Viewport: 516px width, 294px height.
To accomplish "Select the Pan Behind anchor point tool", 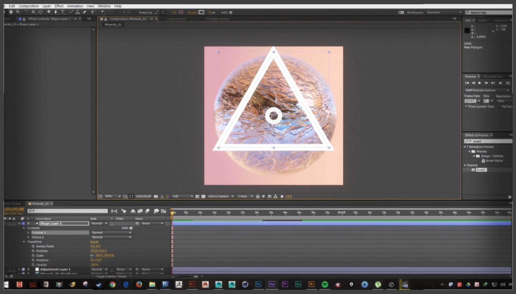I will pos(40,12).
